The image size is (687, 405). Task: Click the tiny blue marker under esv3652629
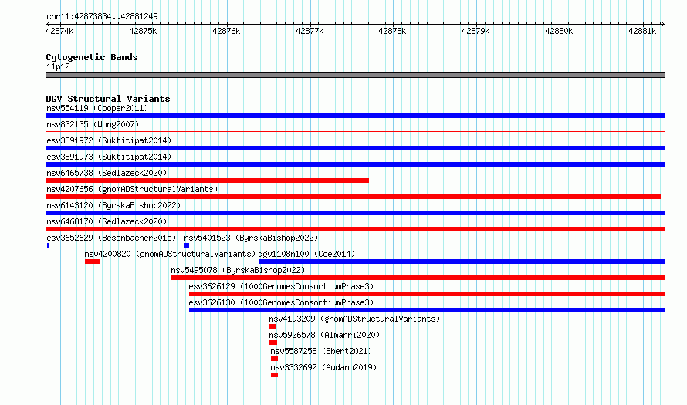[48, 245]
